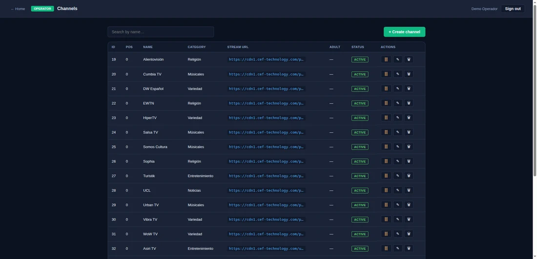This screenshot has height=259, width=537.
Task: Open the stream URL for Alientovisión
Action: (266, 60)
